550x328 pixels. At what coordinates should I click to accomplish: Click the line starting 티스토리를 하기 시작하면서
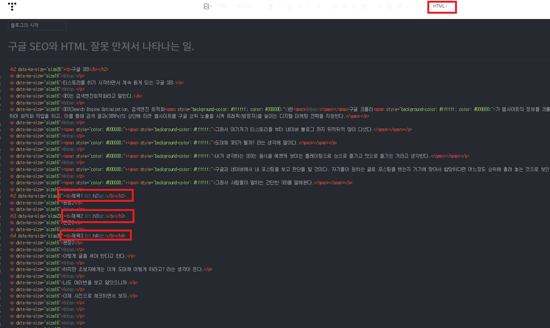pos(97,83)
